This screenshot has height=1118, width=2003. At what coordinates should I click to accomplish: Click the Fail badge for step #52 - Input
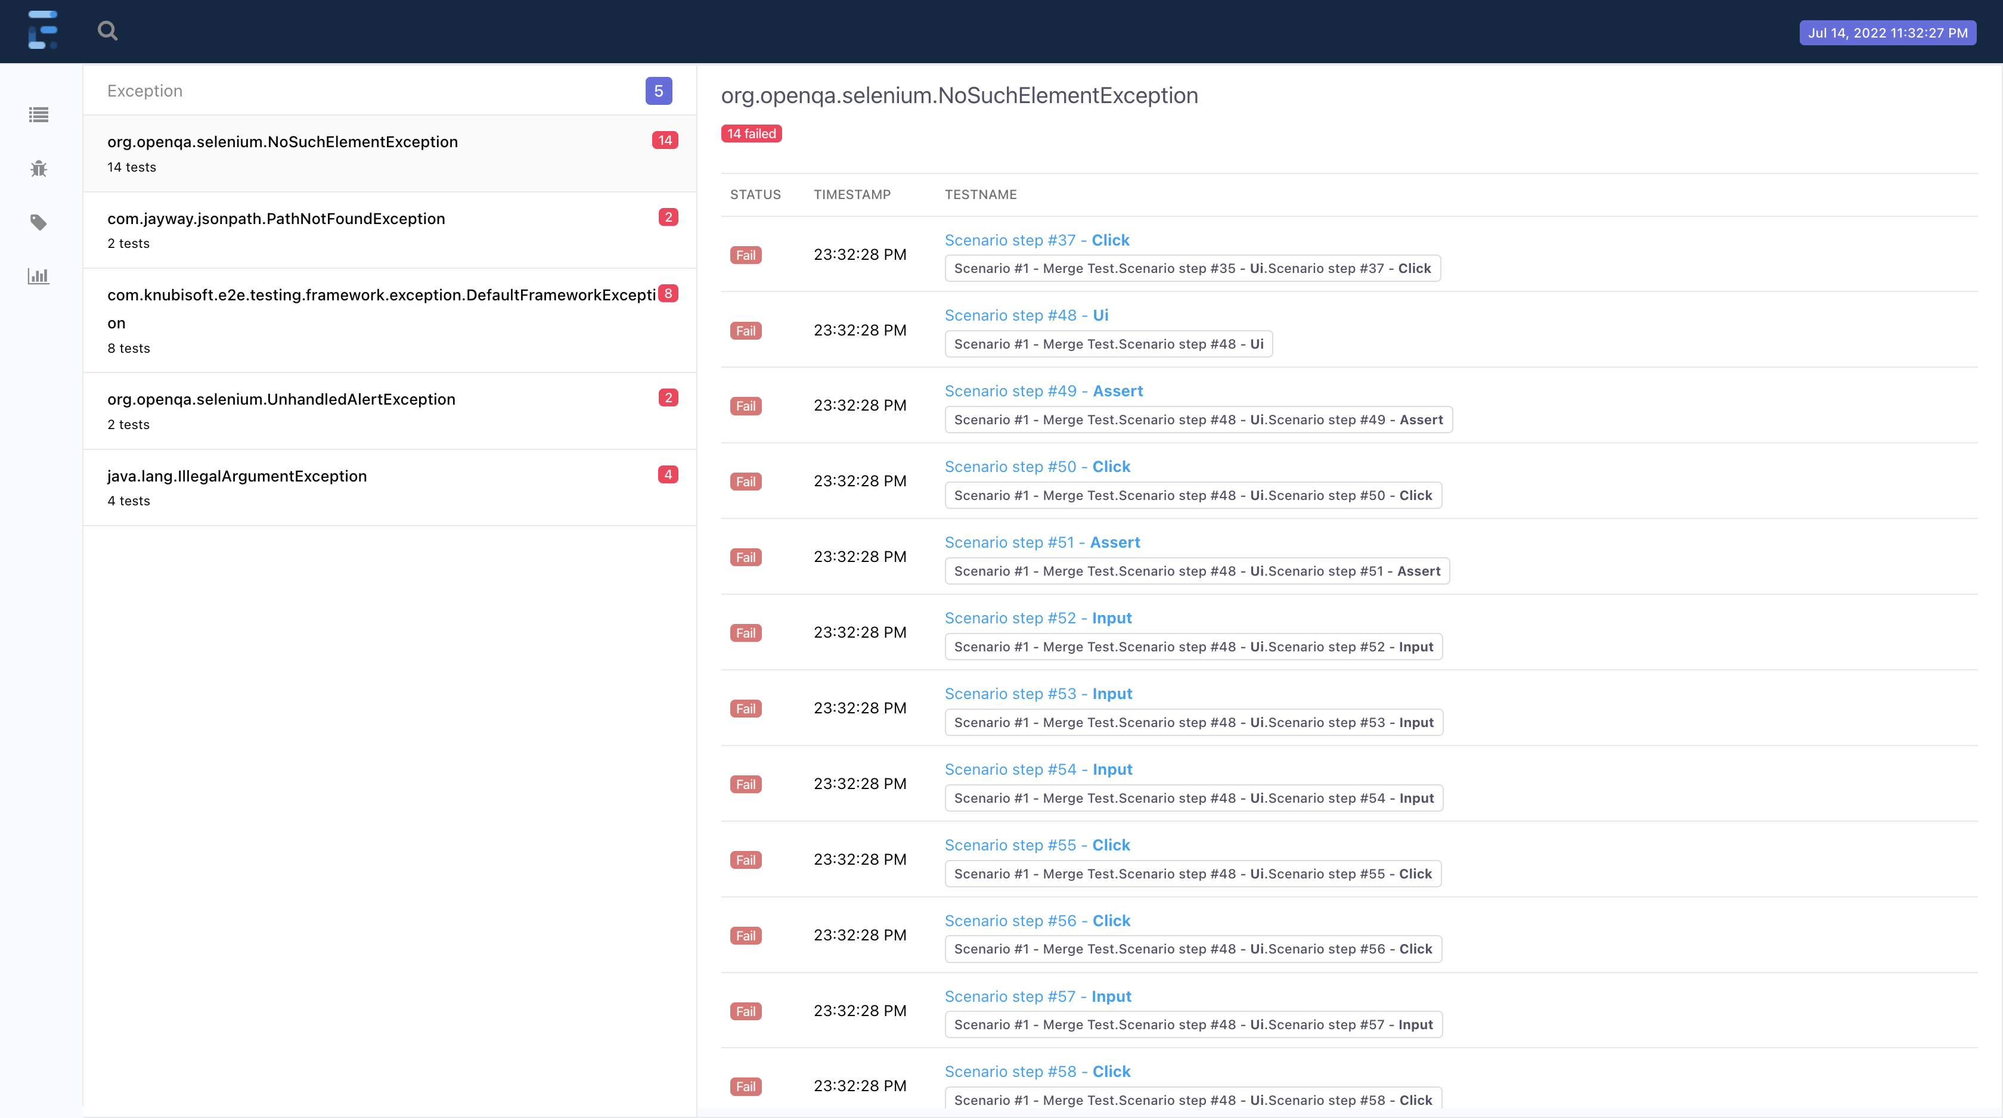point(746,633)
